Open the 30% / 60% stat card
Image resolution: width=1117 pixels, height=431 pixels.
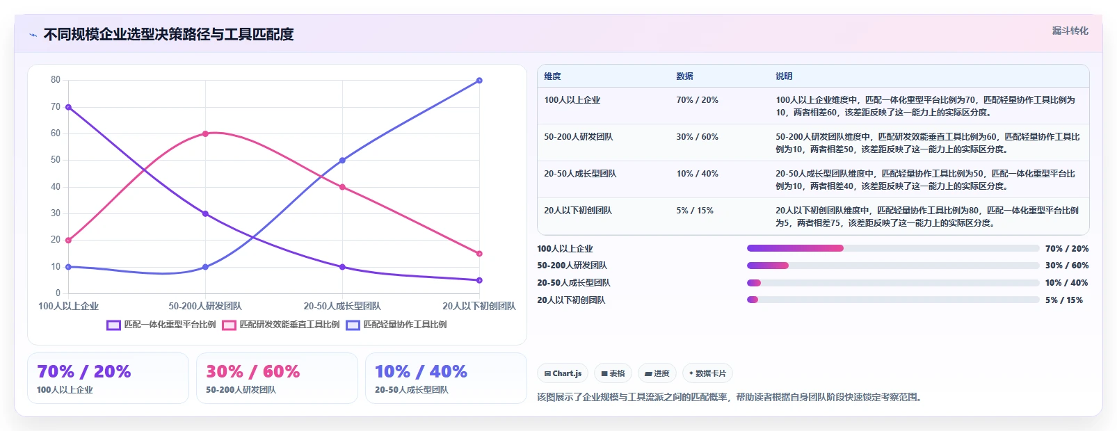277,378
